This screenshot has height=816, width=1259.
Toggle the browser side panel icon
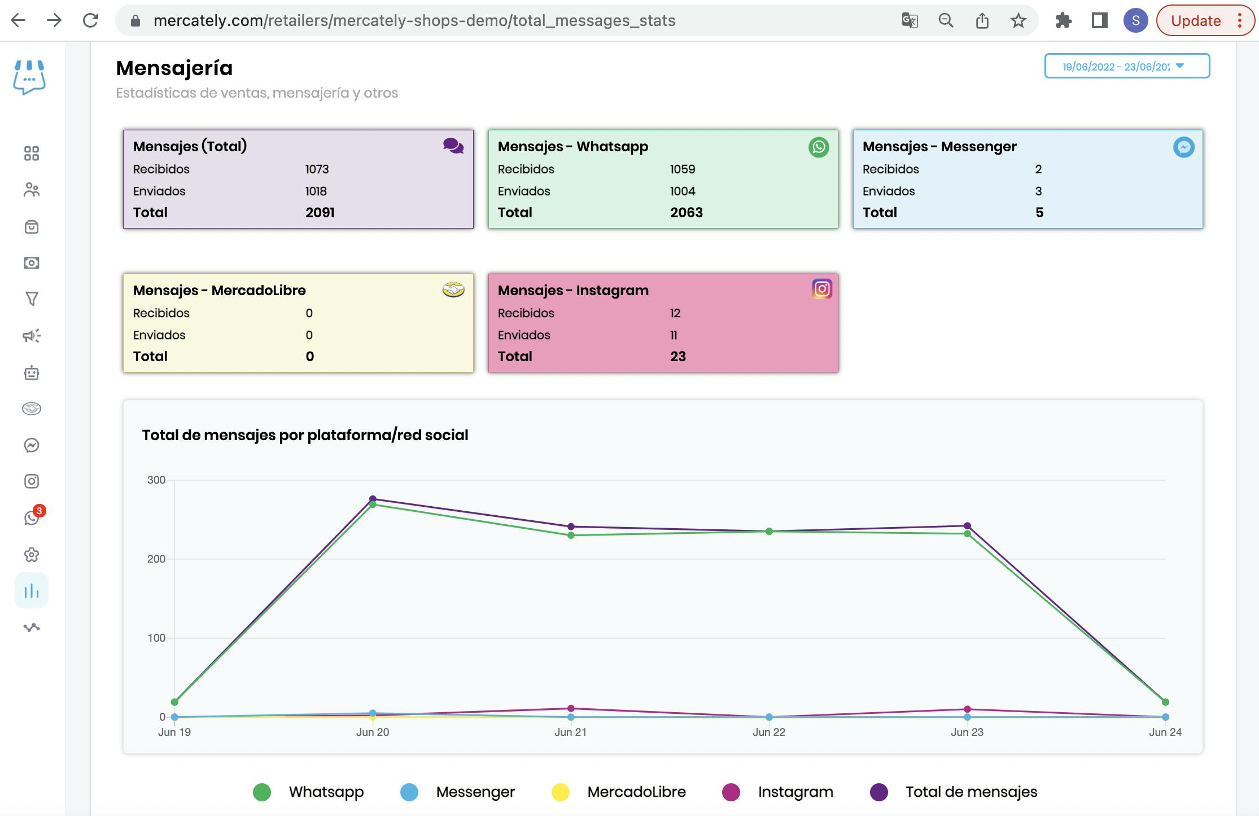coord(1099,21)
